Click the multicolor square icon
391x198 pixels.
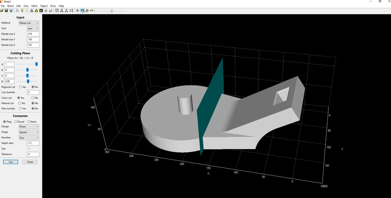click(41, 11)
